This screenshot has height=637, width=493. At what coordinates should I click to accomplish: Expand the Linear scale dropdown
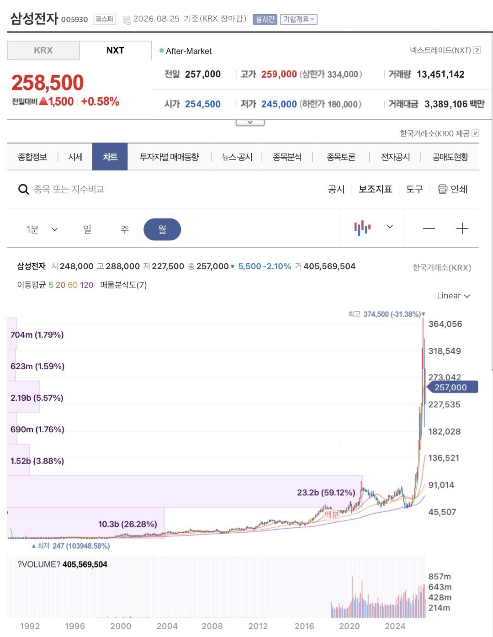pyautogui.click(x=453, y=296)
